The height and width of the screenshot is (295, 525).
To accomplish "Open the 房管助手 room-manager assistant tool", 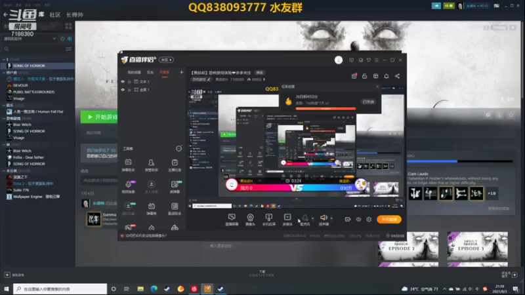I will click(152, 165).
